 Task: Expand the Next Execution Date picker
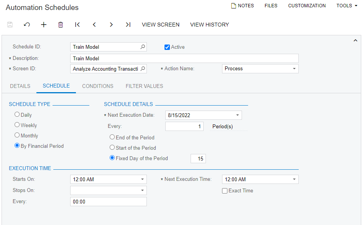pyautogui.click(x=237, y=115)
